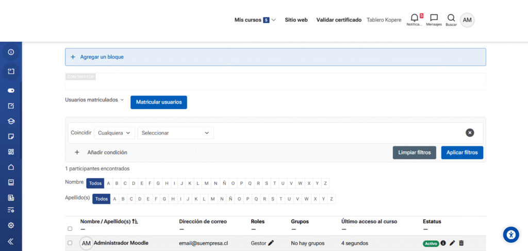
Task: Click Añadir condición link
Action: coord(107,153)
